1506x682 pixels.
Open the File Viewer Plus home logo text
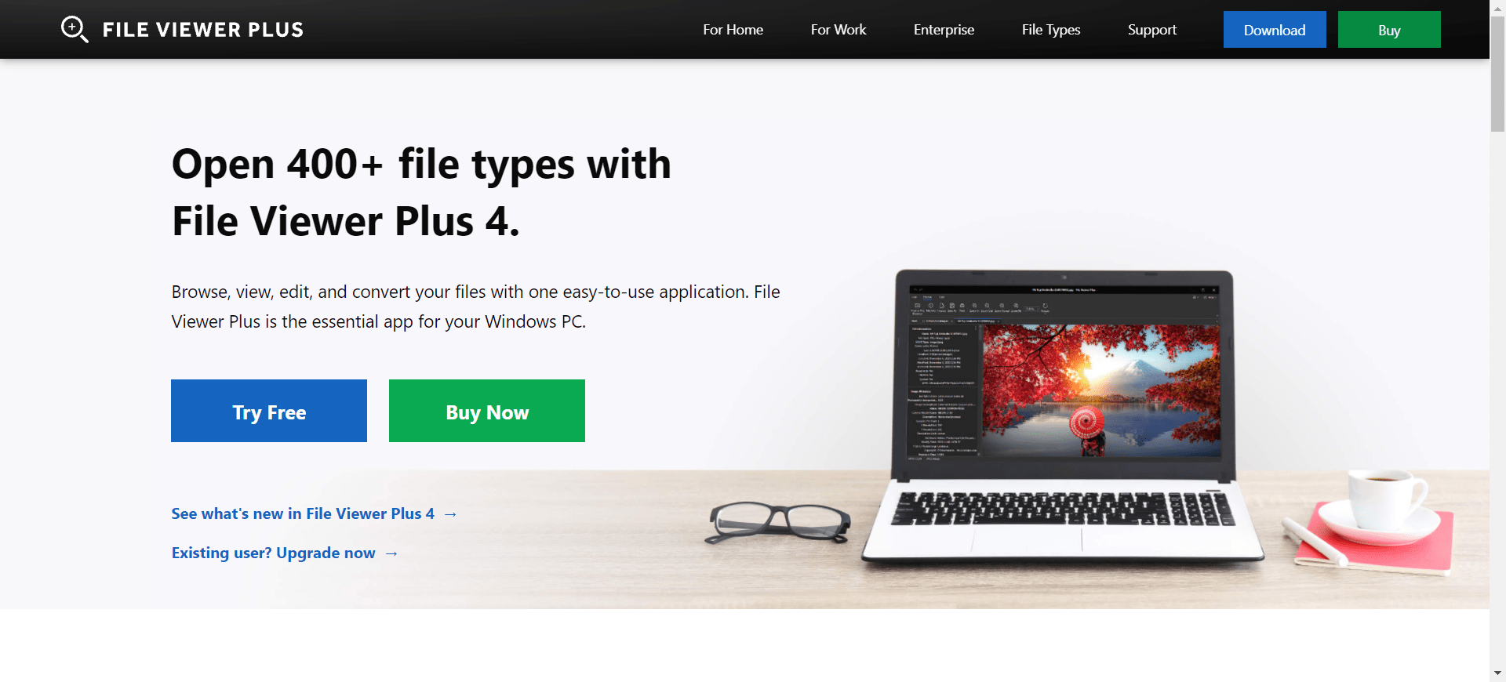[203, 30]
